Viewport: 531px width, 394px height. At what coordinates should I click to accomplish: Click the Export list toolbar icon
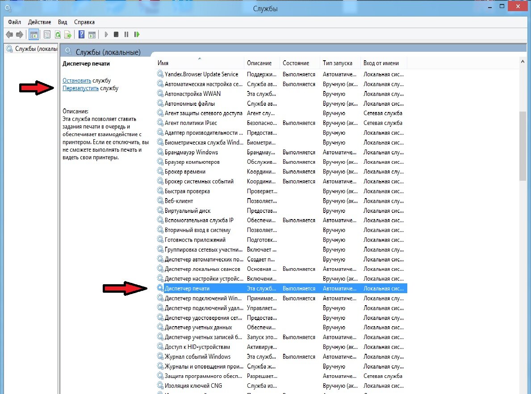point(68,34)
